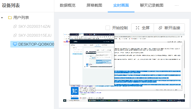The image size is (191, 109).
Task: Open the 数据概览 tab
Action: click(x=68, y=5)
